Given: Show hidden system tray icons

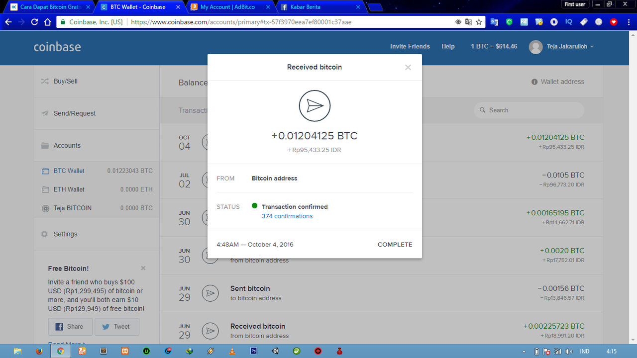Looking at the screenshot, I should tap(524, 352).
